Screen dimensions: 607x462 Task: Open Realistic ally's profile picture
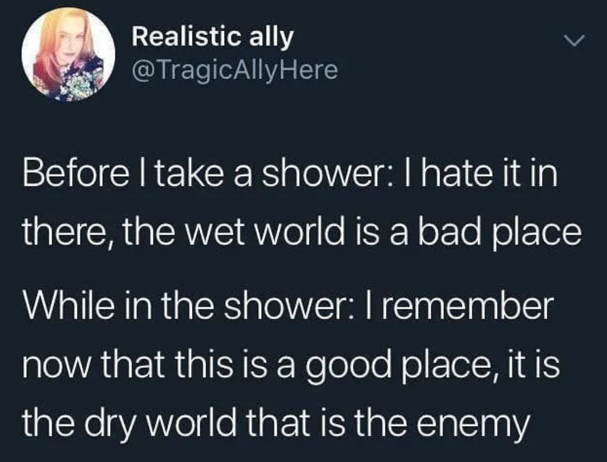[x=68, y=55]
